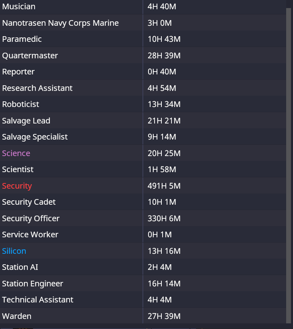This screenshot has height=329, width=293.
Task: Select the Research Assistant row
Action: coord(37,88)
